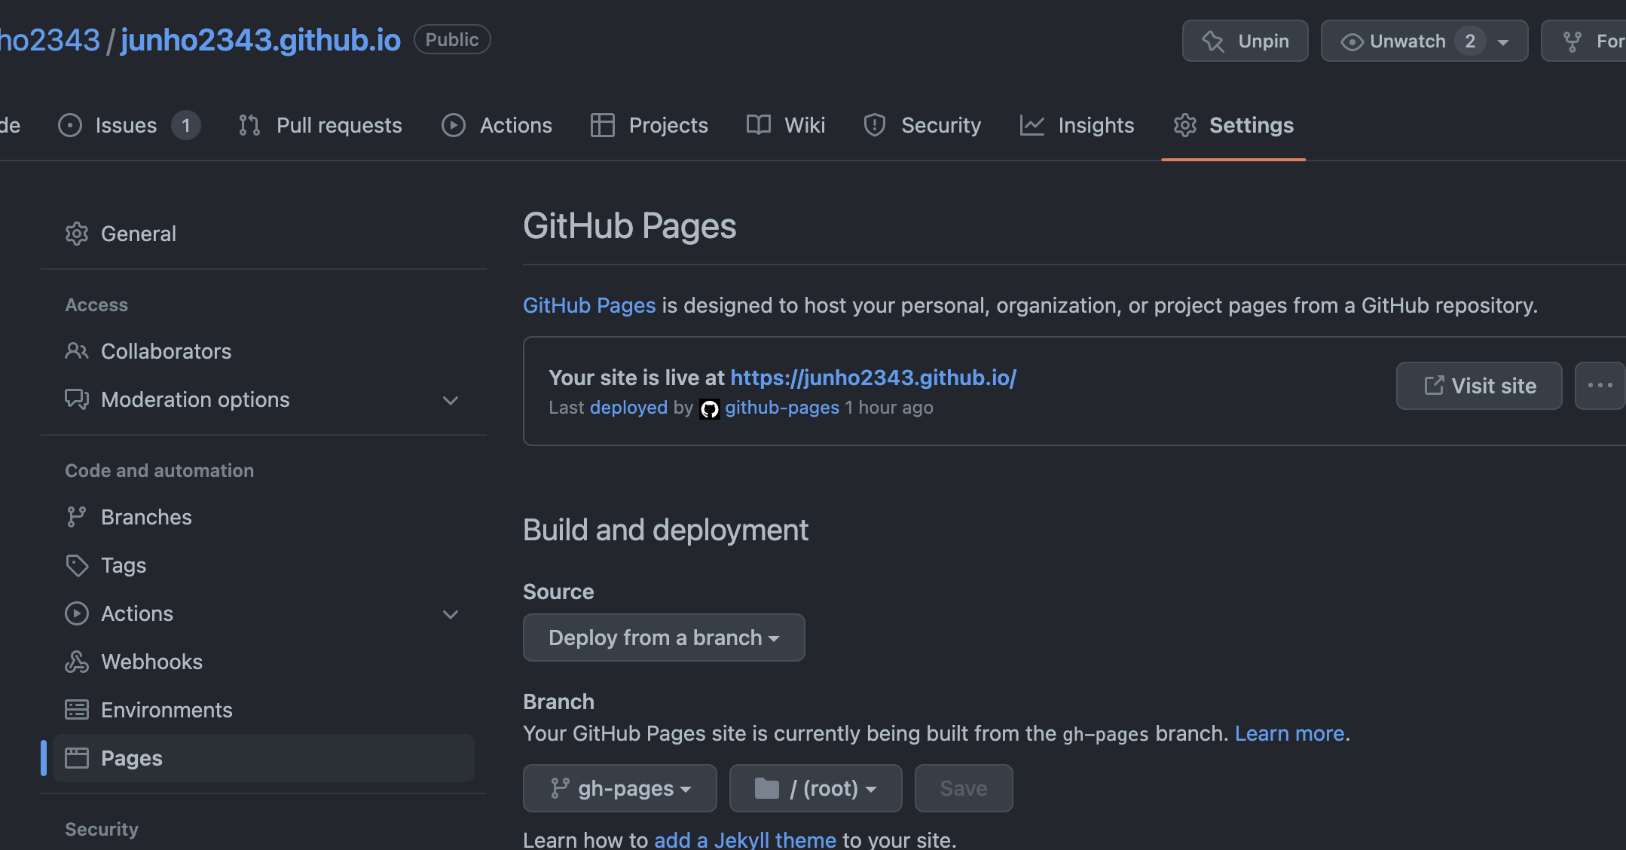
Task: Open the junho2343.github.io repository link
Action: [261, 40]
